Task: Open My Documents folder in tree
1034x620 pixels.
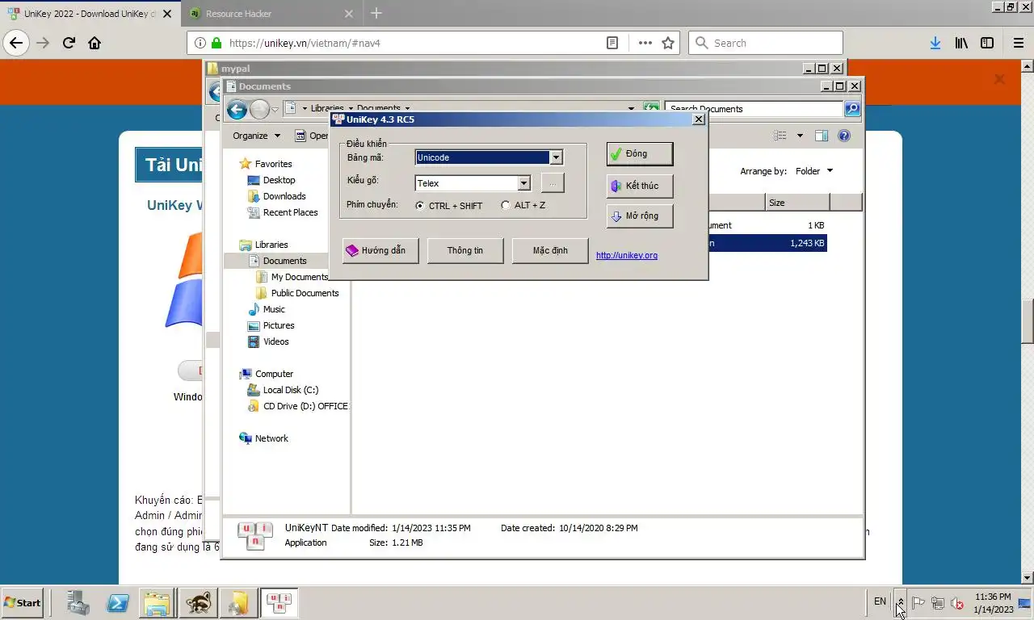Action: [x=292, y=277]
